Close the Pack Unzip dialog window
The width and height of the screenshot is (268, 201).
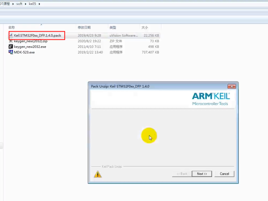click(x=231, y=86)
